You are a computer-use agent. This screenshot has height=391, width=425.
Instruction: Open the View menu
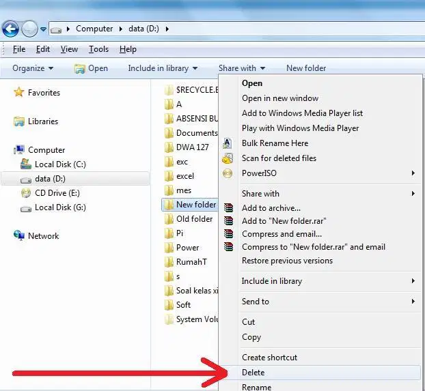click(x=69, y=49)
